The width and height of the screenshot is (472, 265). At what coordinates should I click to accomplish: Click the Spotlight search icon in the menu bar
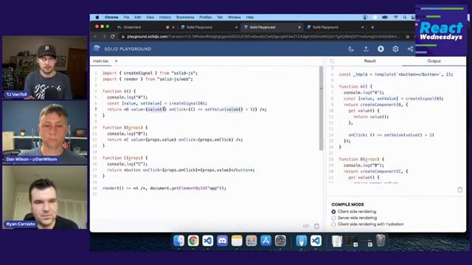tap(405, 18)
